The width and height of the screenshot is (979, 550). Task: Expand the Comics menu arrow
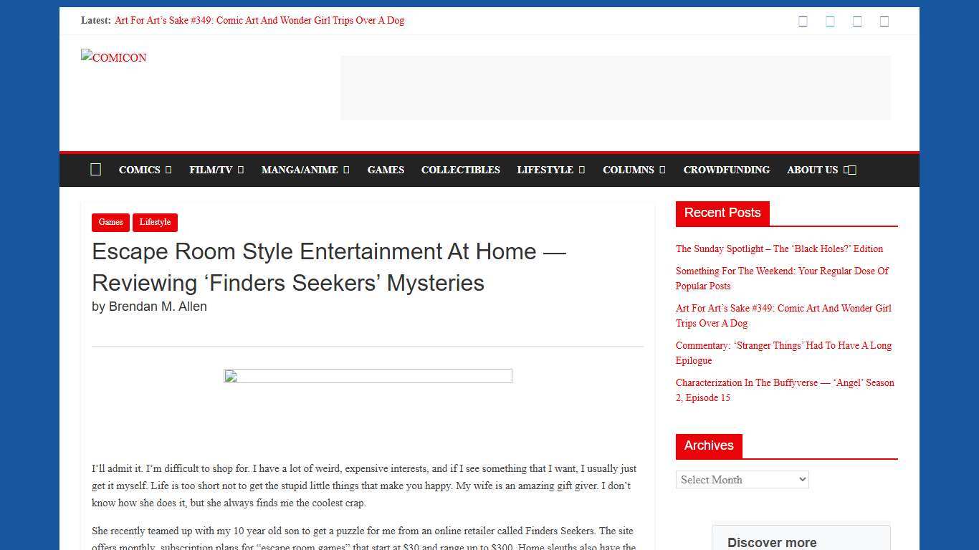(168, 170)
